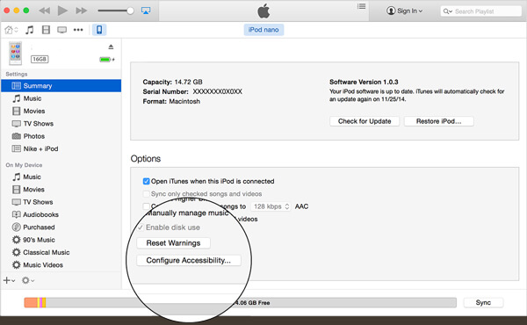Toggle Open iTunes when iPod is connected
527x325 pixels.
tap(146, 181)
